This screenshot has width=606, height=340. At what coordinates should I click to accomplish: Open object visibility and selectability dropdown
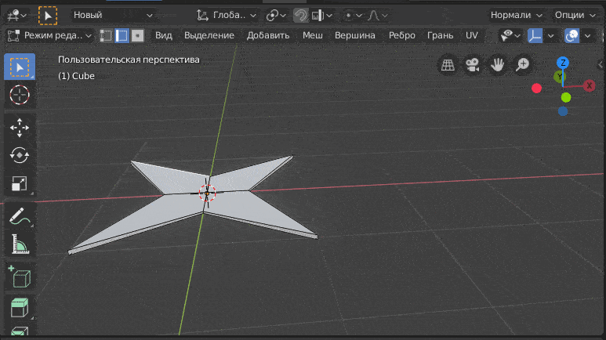(510, 35)
